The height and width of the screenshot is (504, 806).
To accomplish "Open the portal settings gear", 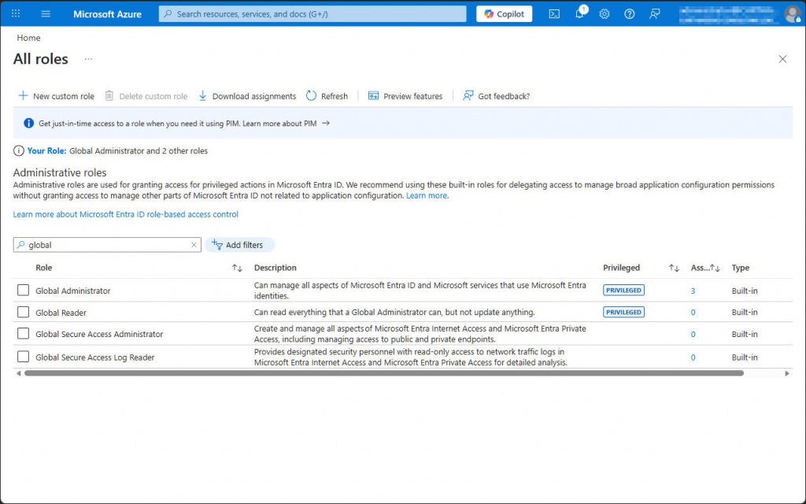I will [x=604, y=13].
